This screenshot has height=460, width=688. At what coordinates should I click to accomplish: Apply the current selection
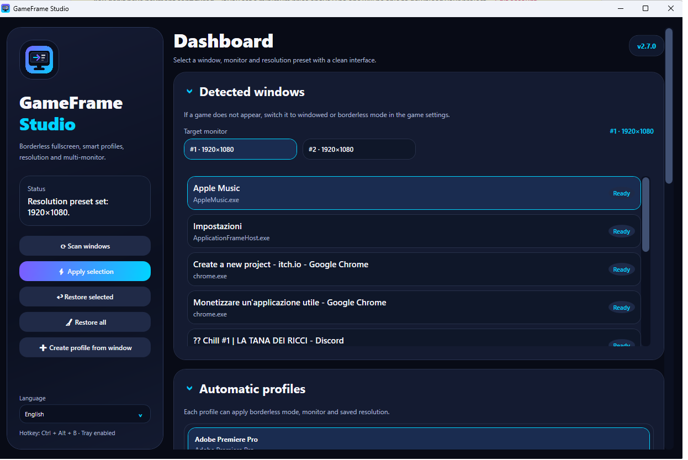(x=85, y=271)
